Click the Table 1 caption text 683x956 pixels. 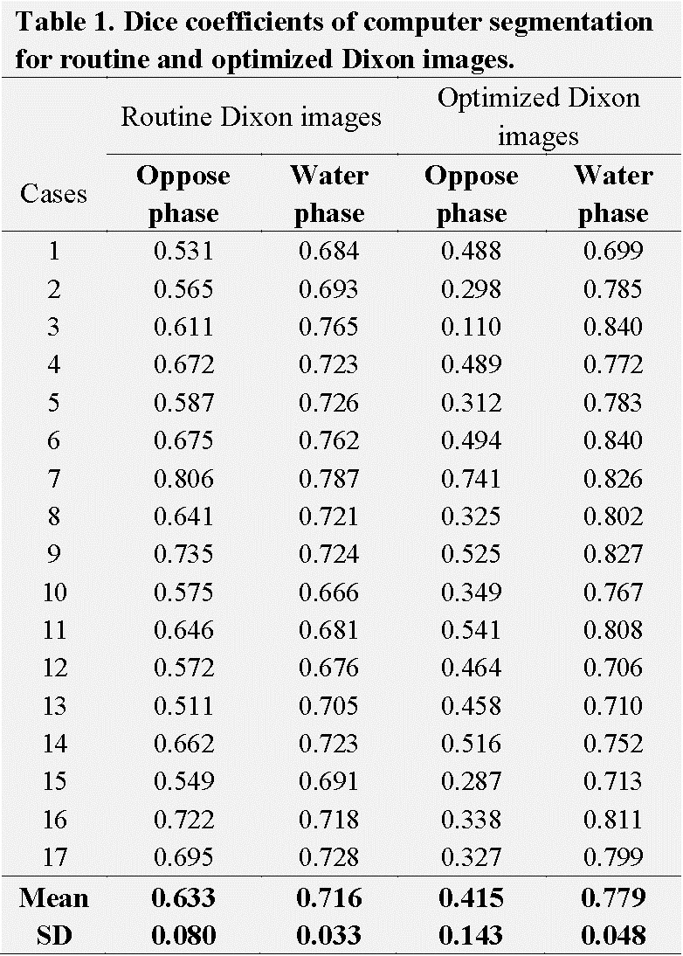point(334,41)
